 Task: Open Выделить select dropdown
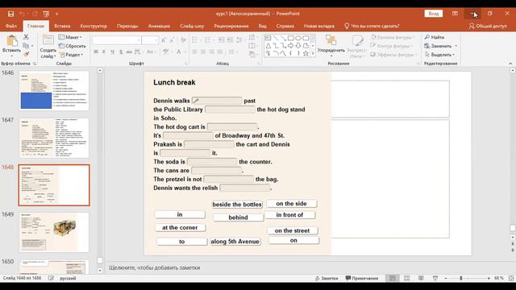pyautogui.click(x=439, y=55)
